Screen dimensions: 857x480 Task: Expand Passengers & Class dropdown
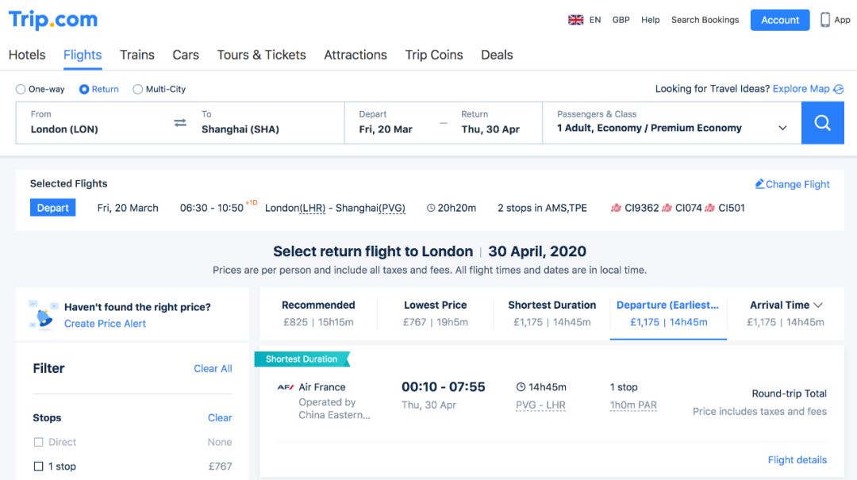coord(782,128)
